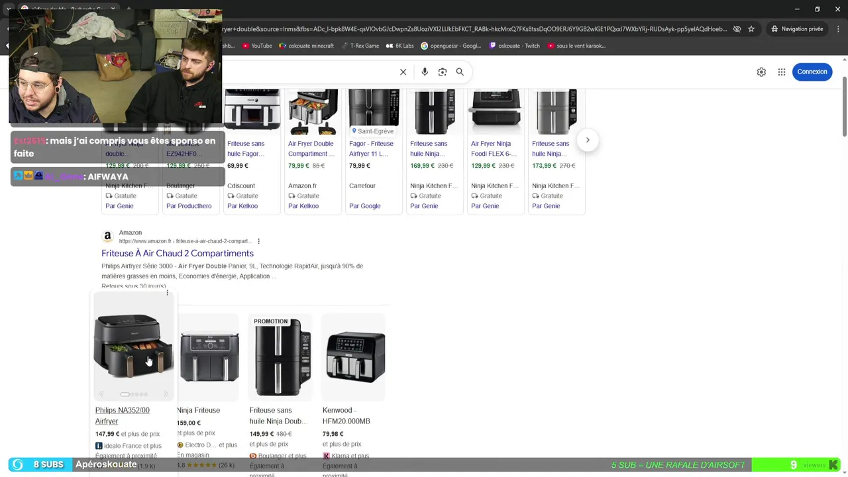Open the openguessr Google bookmark
Viewport: 848px width, 477px height.
tap(451, 46)
